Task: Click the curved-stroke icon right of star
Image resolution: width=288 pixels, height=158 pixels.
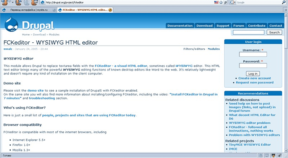Action: click(x=225, y=2)
